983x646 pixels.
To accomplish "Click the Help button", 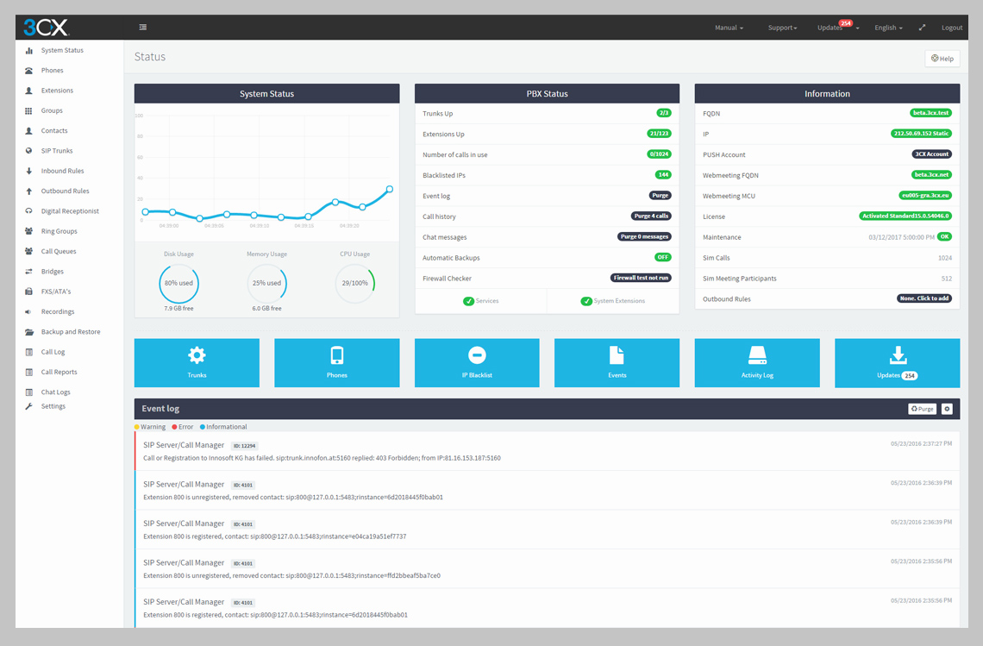I will pos(942,59).
